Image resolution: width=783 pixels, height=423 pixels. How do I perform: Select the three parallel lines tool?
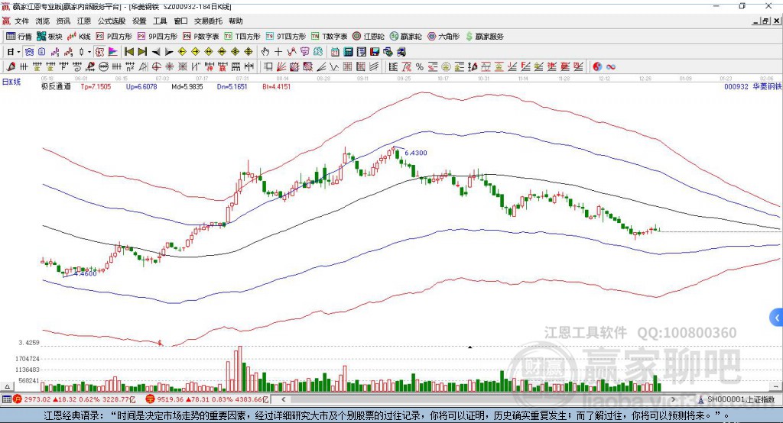(374, 66)
